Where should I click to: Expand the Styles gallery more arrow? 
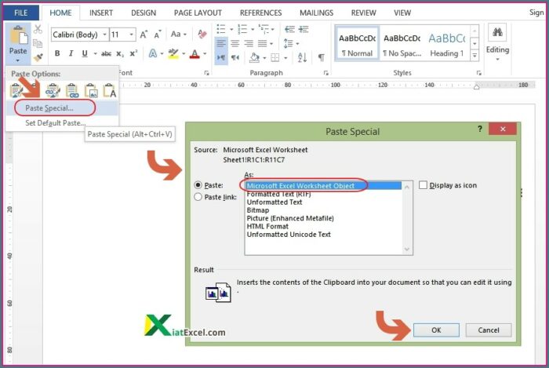pyautogui.click(x=474, y=56)
